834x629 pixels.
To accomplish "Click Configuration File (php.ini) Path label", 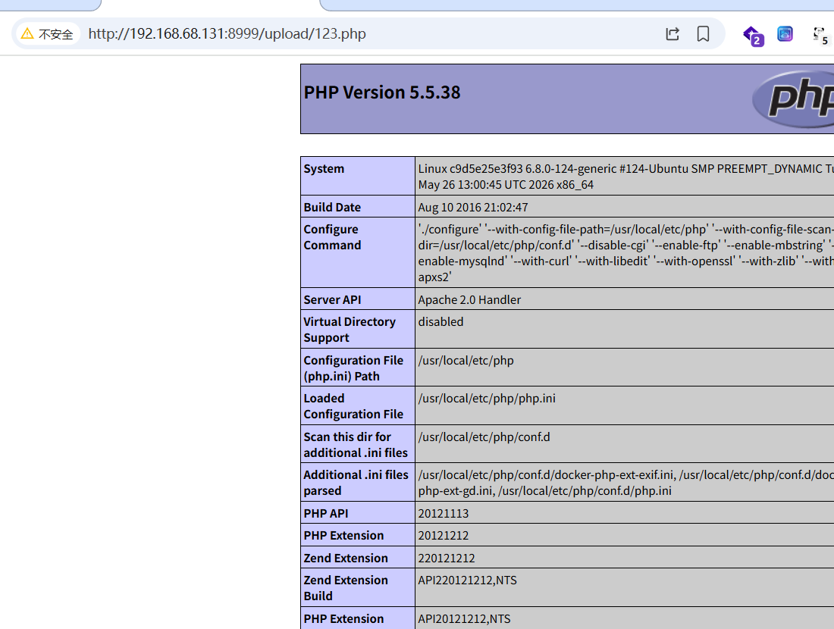I will point(354,368).
